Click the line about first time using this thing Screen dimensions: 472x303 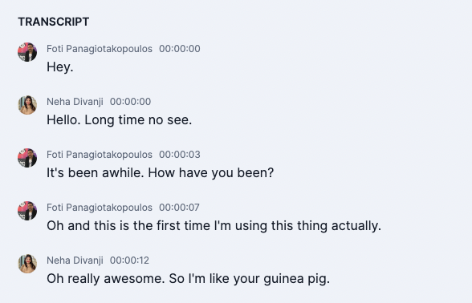click(x=214, y=225)
